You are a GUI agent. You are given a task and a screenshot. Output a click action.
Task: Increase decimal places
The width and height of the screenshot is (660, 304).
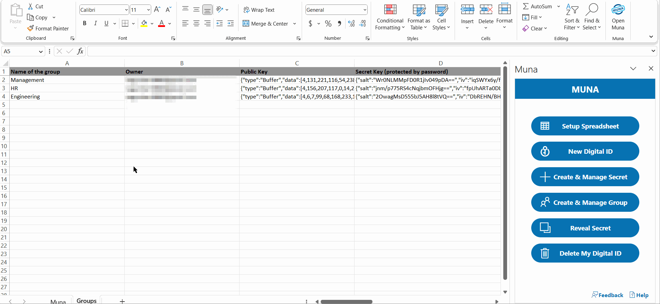pos(351,23)
